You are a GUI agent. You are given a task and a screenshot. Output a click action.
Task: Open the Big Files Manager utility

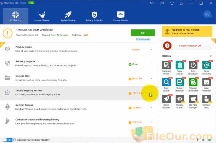[193, 102]
